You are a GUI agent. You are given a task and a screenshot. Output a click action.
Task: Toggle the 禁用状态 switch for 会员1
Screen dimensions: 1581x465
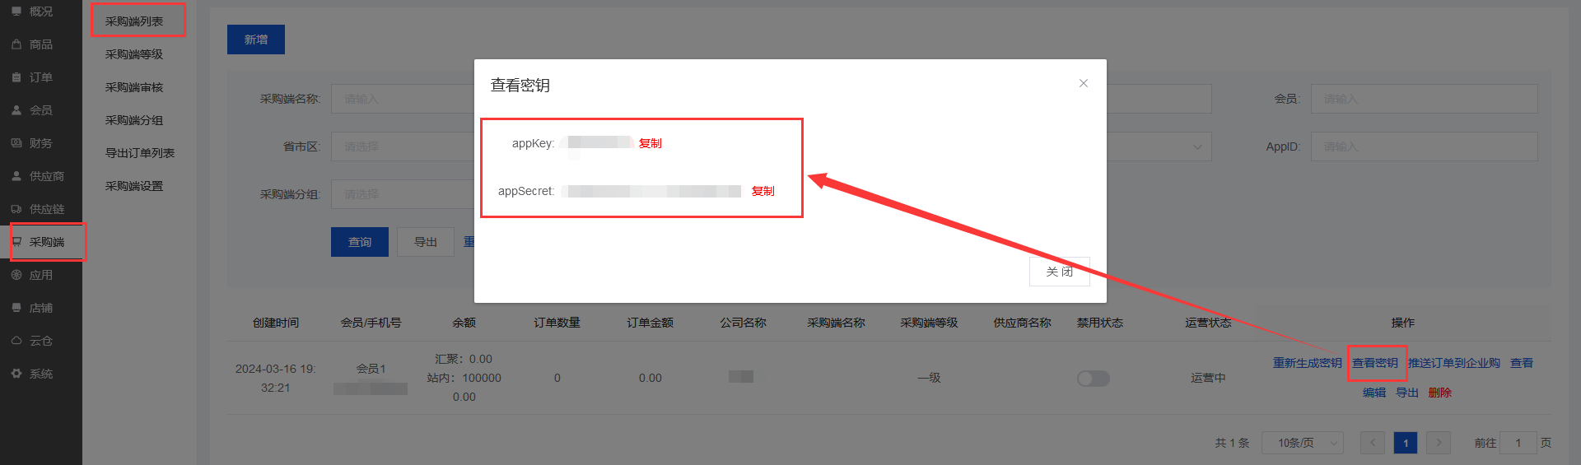(x=1094, y=379)
